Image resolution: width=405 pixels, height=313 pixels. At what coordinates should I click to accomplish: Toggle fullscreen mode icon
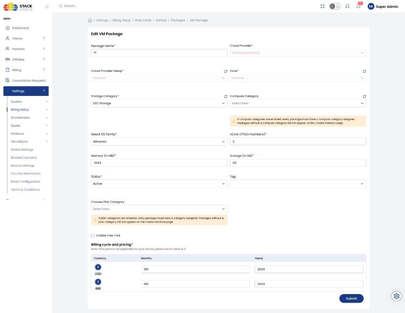click(x=322, y=6)
